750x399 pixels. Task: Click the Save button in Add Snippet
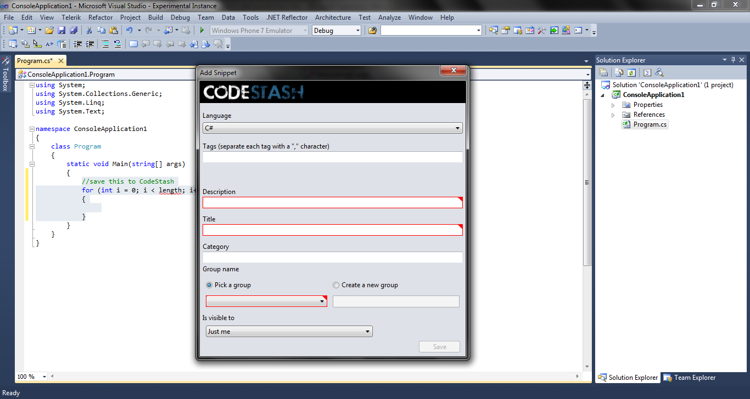[x=440, y=347]
